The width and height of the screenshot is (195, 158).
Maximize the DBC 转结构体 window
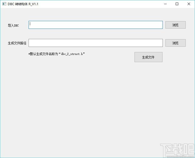(177, 4)
